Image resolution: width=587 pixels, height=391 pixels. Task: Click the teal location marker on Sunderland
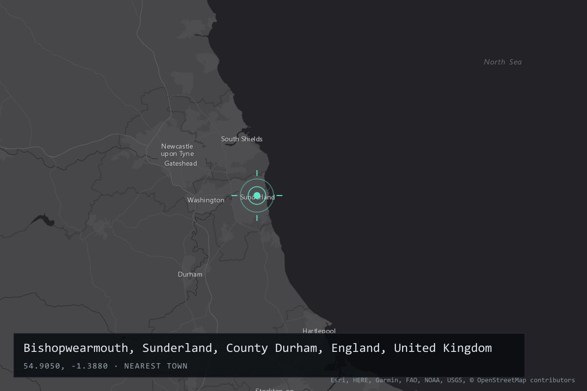[257, 195]
